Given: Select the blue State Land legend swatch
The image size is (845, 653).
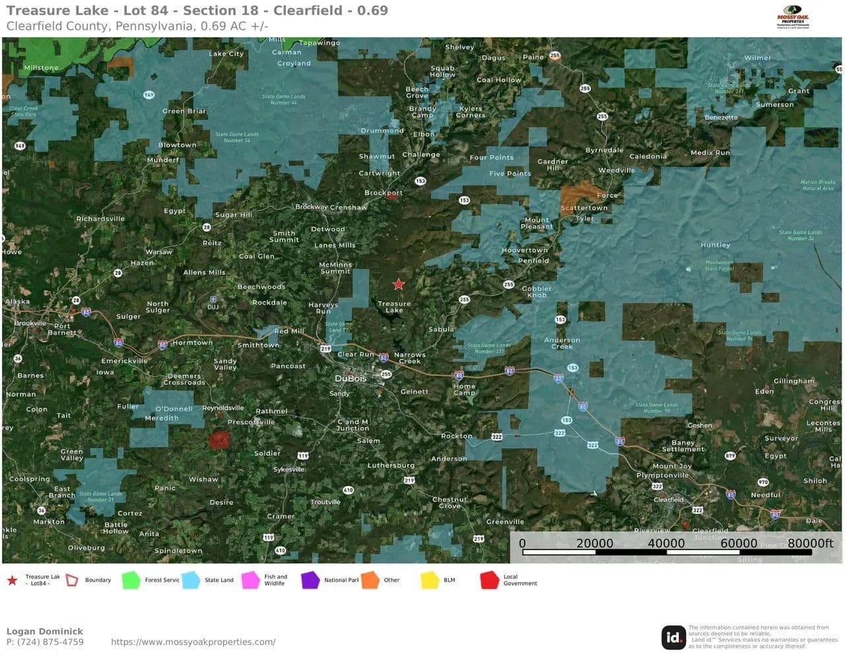Looking at the screenshot, I should pyautogui.click(x=191, y=580).
